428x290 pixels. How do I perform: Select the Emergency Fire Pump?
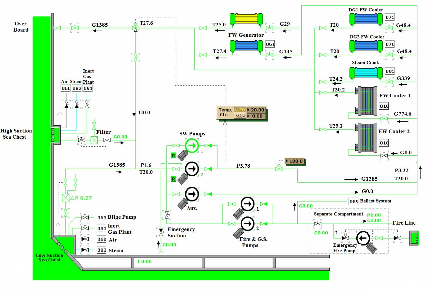363,238
